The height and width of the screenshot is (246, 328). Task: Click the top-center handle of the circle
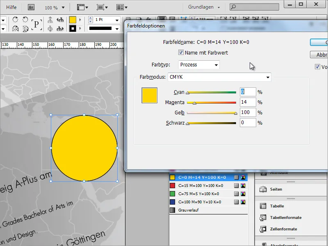pyautogui.click(x=84, y=115)
